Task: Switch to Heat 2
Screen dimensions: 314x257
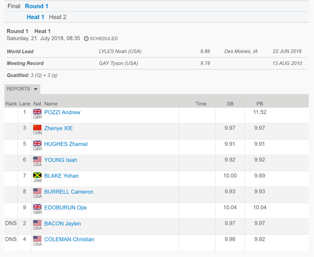Action: pos(58,17)
